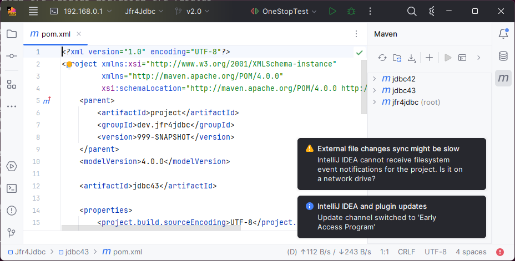Click pom.xml in the breadcrumb bar
Screen dimensions: 515x261
(x=123, y=252)
